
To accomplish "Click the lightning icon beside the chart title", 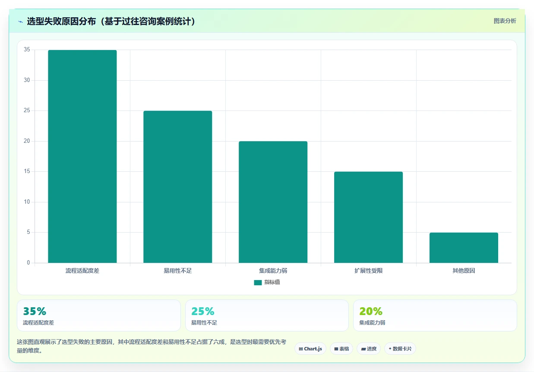I will tap(20, 22).
